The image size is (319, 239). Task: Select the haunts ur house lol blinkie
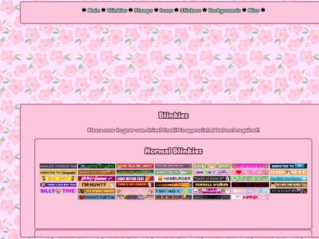(212, 178)
